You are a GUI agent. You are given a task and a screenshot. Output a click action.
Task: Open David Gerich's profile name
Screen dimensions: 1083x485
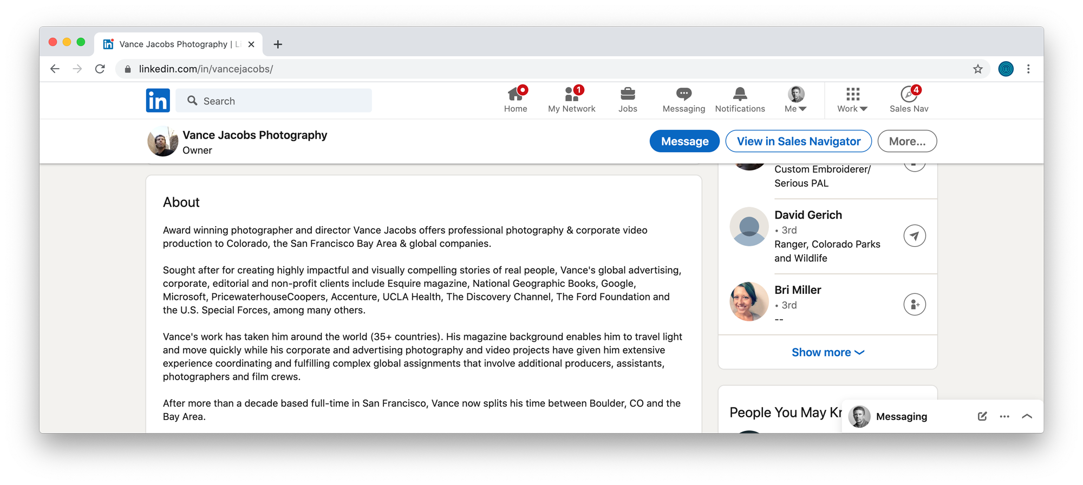pos(808,215)
